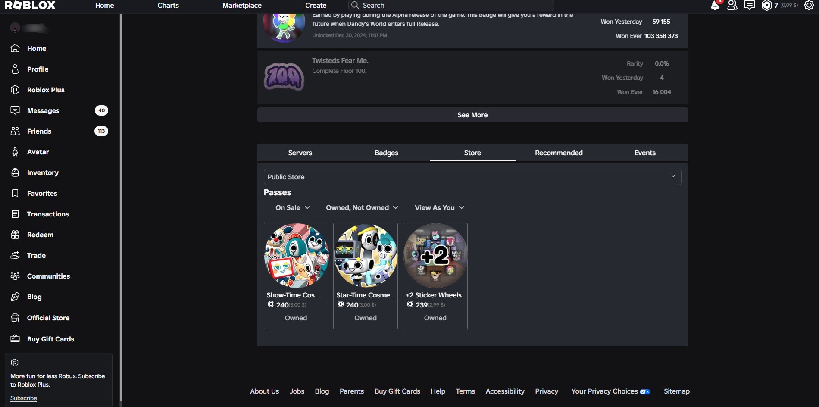Switch to the Servers tab
This screenshot has height=407, width=819.
pos(300,153)
